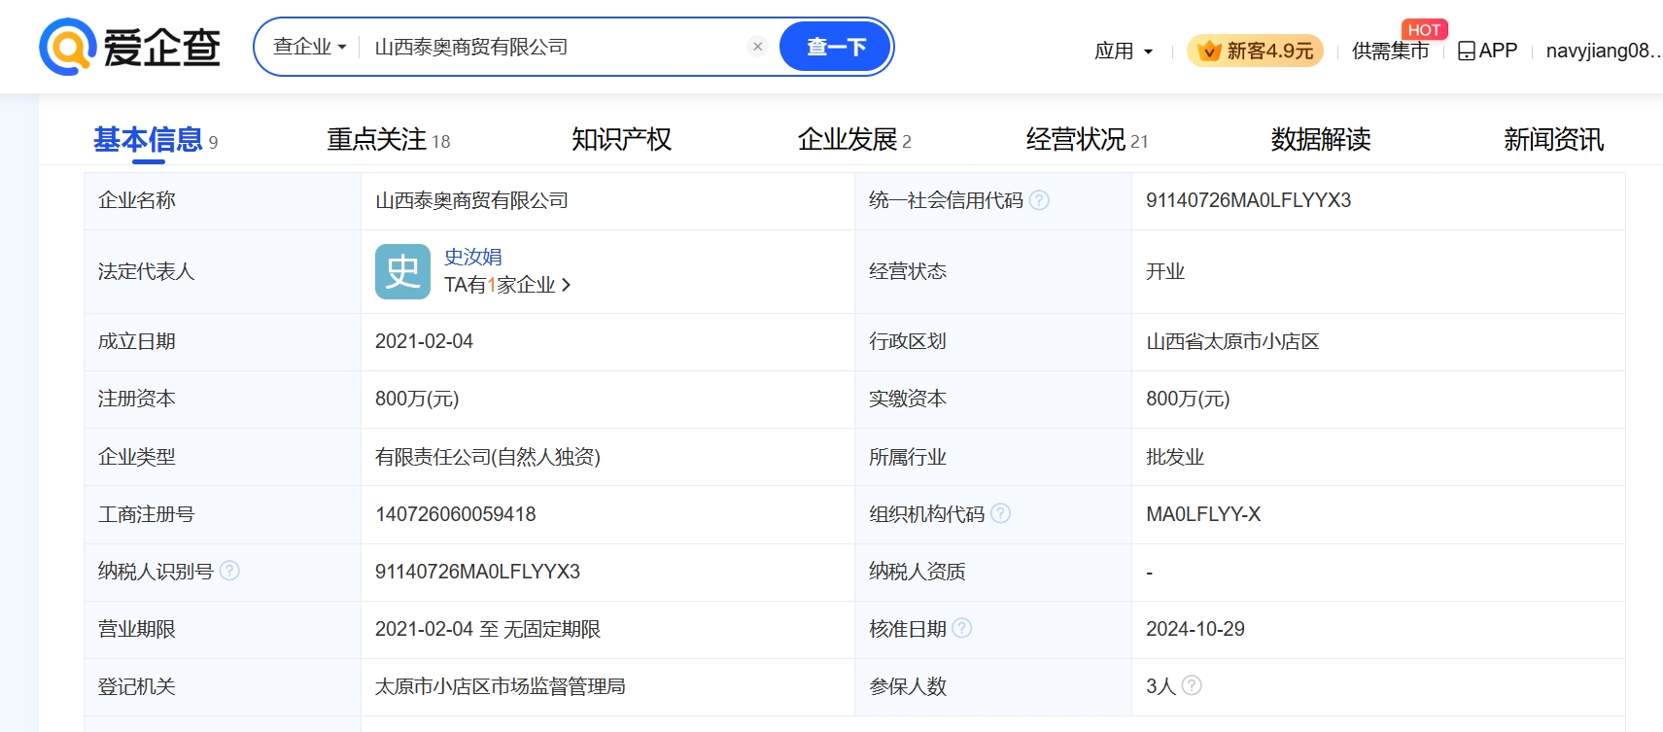
Task: Open the 查企业 search type dropdown
Action: (x=309, y=47)
